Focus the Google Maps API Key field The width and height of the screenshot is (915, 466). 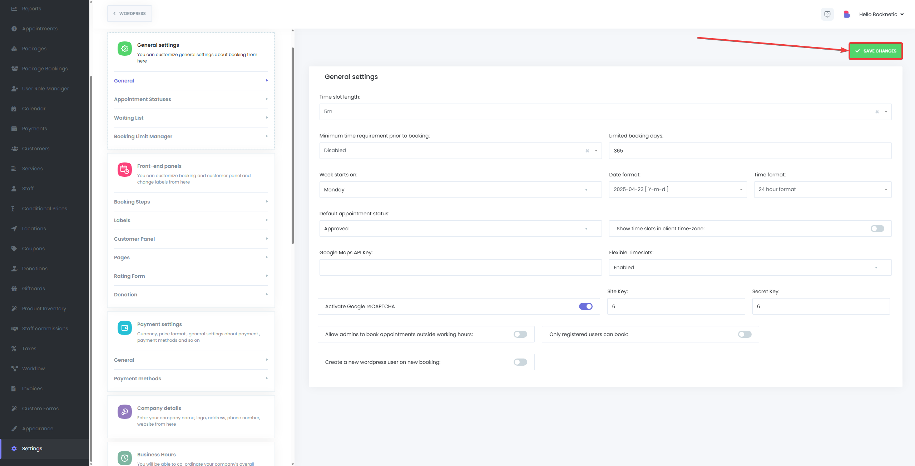tap(460, 267)
